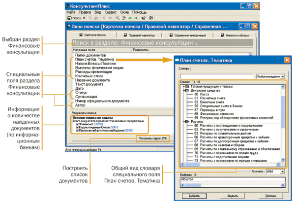The height and width of the screenshot is (206, 298).
Task: Open the Вид menu
Action: click(98, 12)
